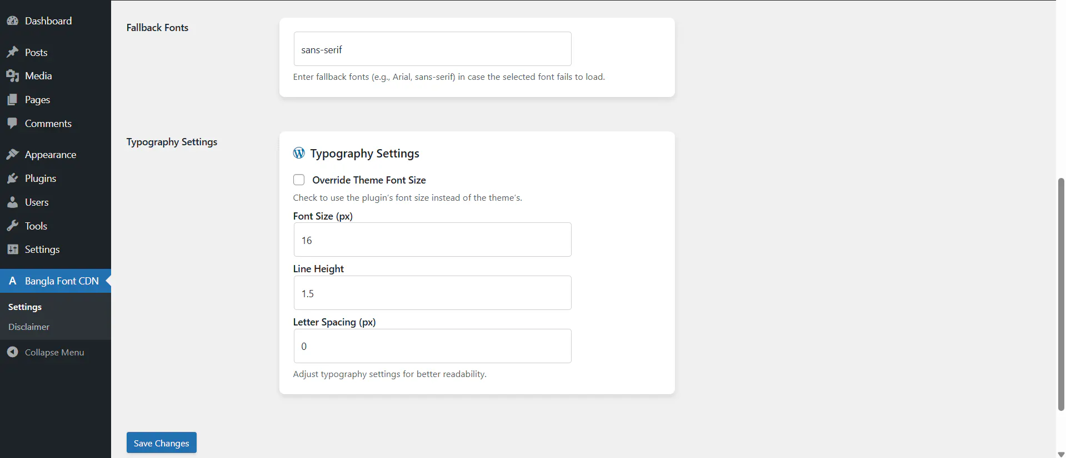The width and height of the screenshot is (1066, 458).
Task: Click the Comments bubble icon
Action: 13,124
